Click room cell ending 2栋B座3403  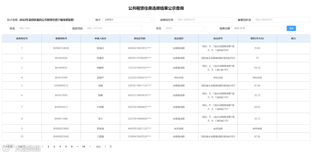point(218,85)
